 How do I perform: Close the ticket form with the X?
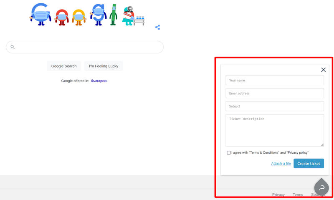pos(323,70)
